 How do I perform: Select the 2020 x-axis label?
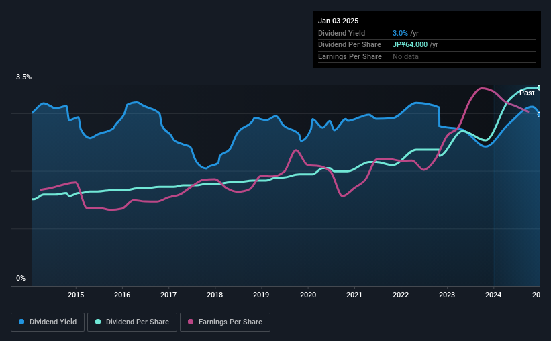308,295
